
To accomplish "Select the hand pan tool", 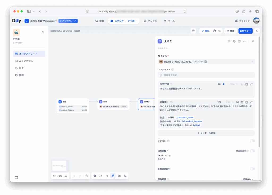I will pyautogui.click(x=113, y=176).
